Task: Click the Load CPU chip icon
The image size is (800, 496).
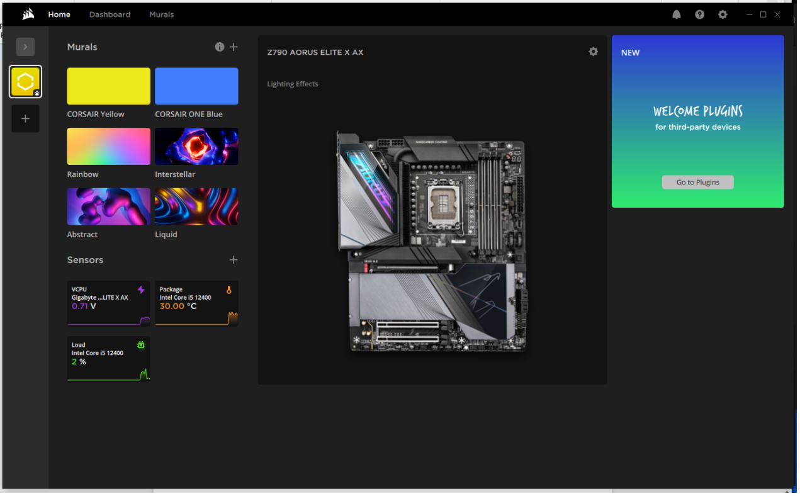Action: pyautogui.click(x=141, y=346)
